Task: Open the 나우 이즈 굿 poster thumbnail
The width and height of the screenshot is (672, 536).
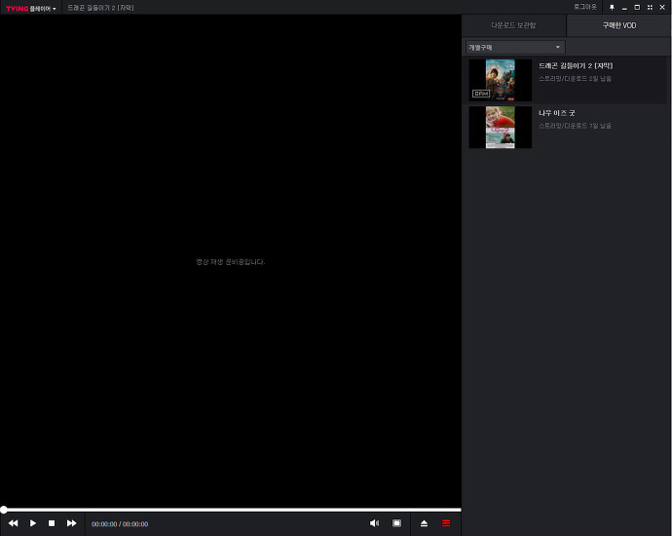Action: coord(501,128)
